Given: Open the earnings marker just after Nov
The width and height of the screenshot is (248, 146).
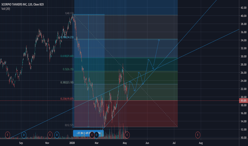Looking at the screenshot, I should [50, 135].
